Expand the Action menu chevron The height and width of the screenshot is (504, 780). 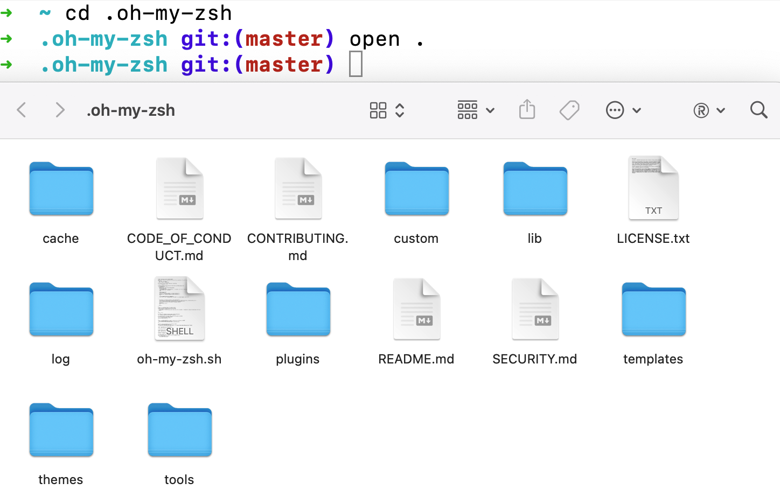point(637,110)
